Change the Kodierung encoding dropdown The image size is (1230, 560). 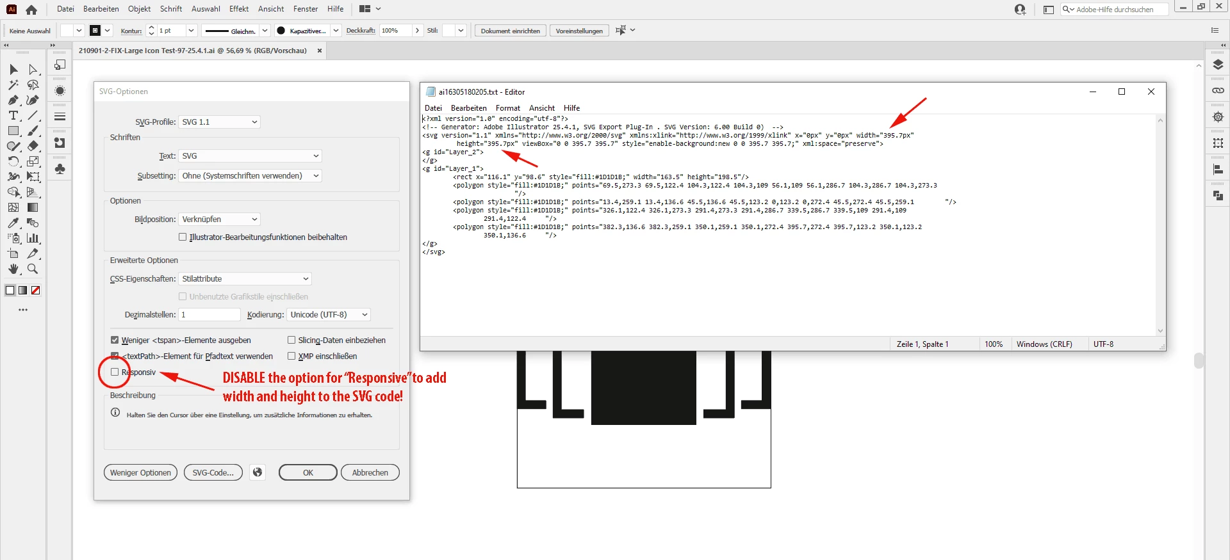coord(329,314)
